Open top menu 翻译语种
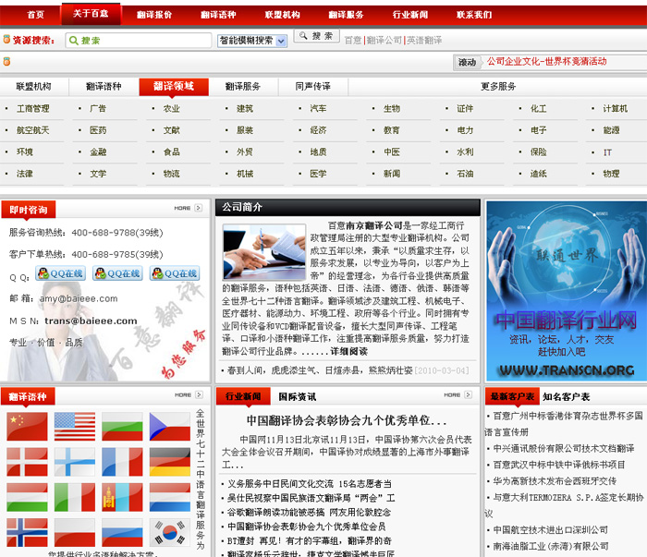 [218, 15]
